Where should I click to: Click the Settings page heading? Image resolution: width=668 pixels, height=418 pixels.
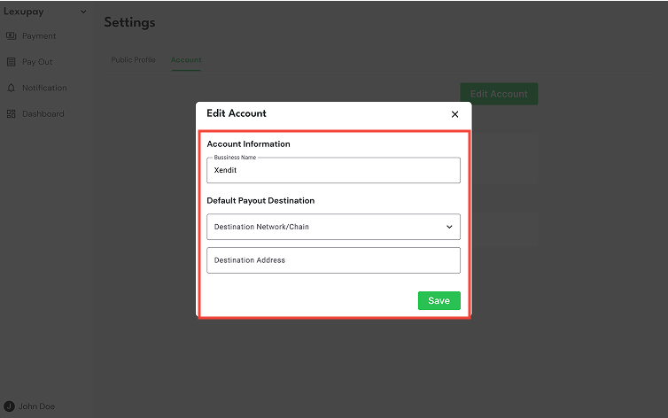tap(130, 22)
